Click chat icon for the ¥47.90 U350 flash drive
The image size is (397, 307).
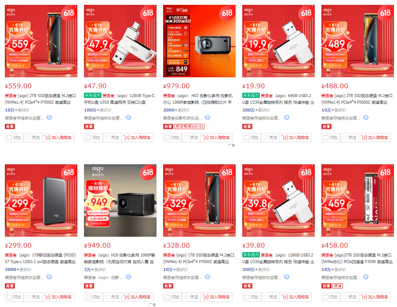[128, 118]
